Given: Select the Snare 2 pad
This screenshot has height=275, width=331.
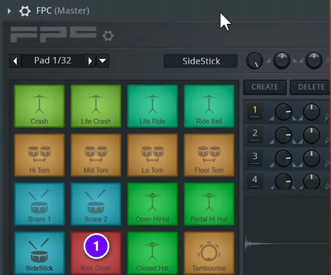Looking at the screenshot, I should 96,204.
